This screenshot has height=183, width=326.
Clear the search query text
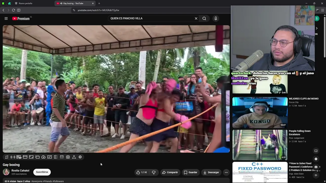[196, 18]
